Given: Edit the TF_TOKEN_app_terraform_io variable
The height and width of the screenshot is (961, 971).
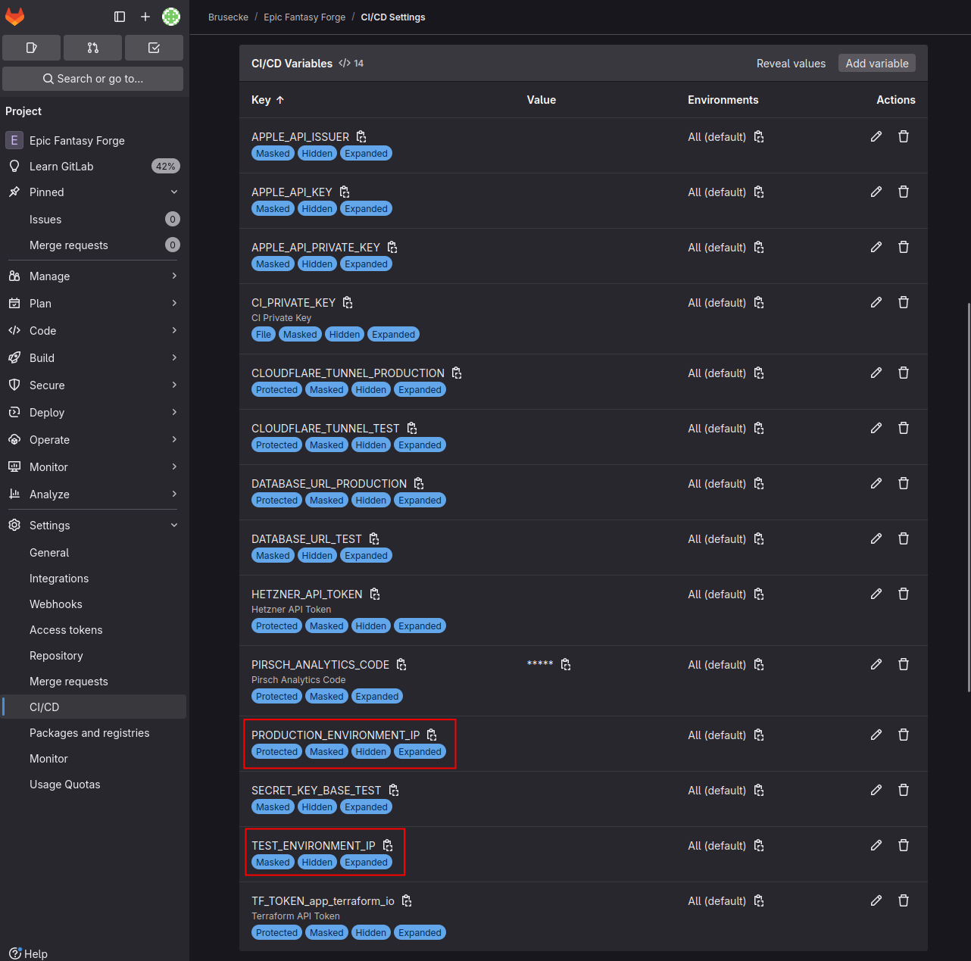Looking at the screenshot, I should pos(876,901).
